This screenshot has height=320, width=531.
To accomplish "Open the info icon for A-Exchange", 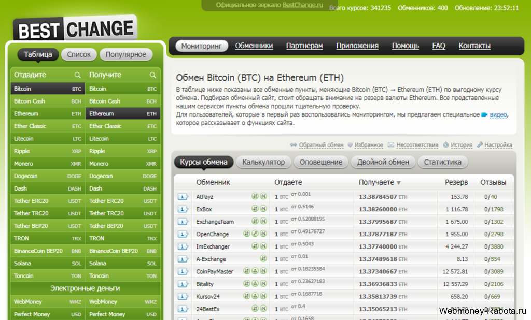I will click(x=183, y=259).
